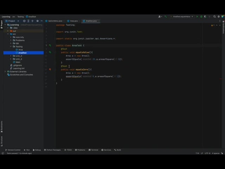Switch to the Area.java tab
The image size is (225, 169).
[x=73, y=21]
